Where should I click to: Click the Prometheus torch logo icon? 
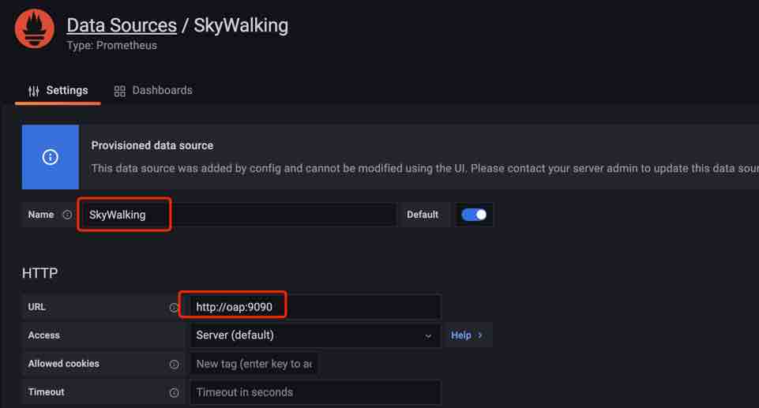pos(35,29)
